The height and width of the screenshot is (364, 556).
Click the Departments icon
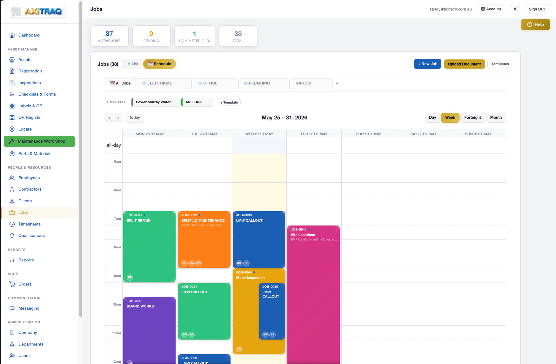click(12, 344)
